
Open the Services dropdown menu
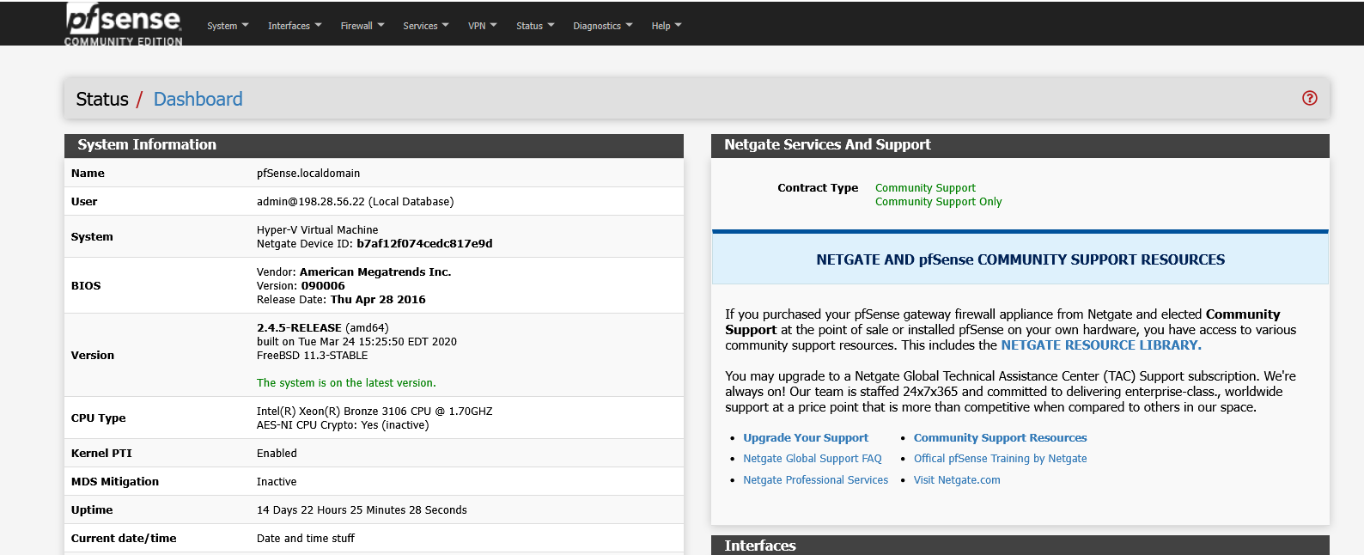pyautogui.click(x=426, y=26)
